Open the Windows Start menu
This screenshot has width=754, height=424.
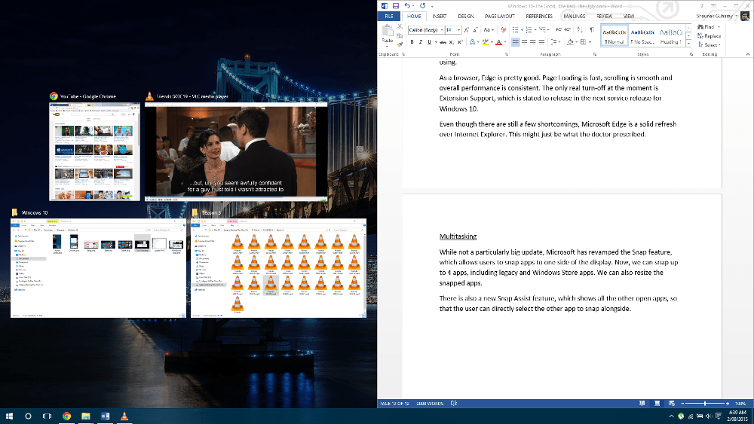coord(9,416)
